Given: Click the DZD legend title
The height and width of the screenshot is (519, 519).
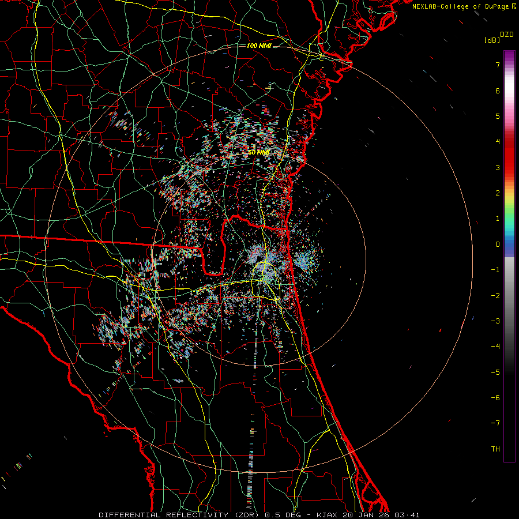Looking at the screenshot, I should point(507,35).
